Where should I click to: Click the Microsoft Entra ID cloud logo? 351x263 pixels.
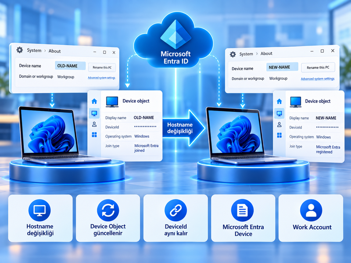point(176,34)
